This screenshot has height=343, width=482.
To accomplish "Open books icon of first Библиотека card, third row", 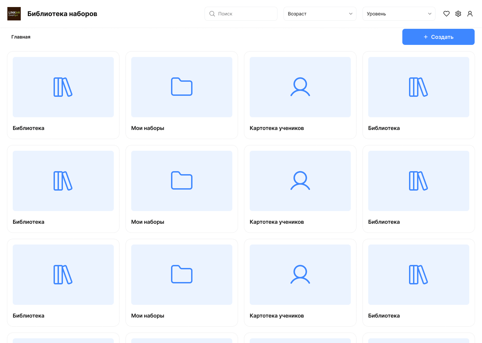I will click(63, 275).
